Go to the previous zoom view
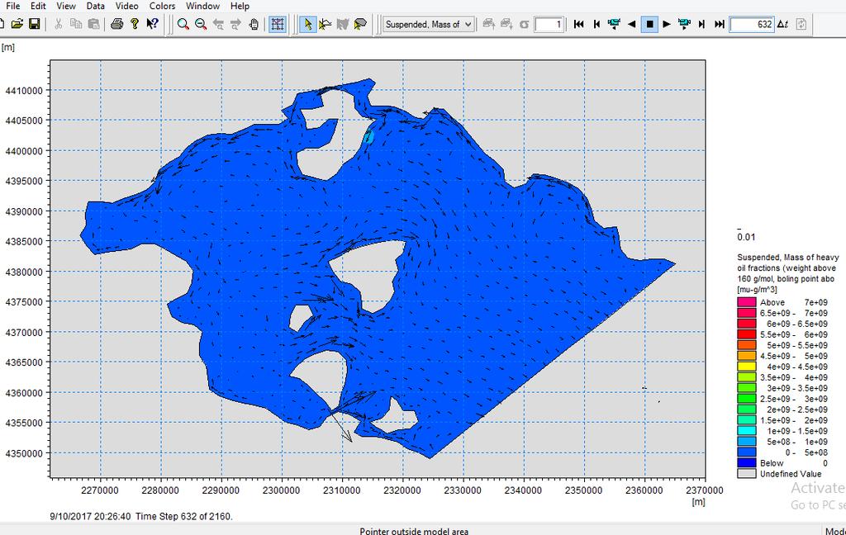The width and height of the screenshot is (846, 535). click(x=218, y=24)
